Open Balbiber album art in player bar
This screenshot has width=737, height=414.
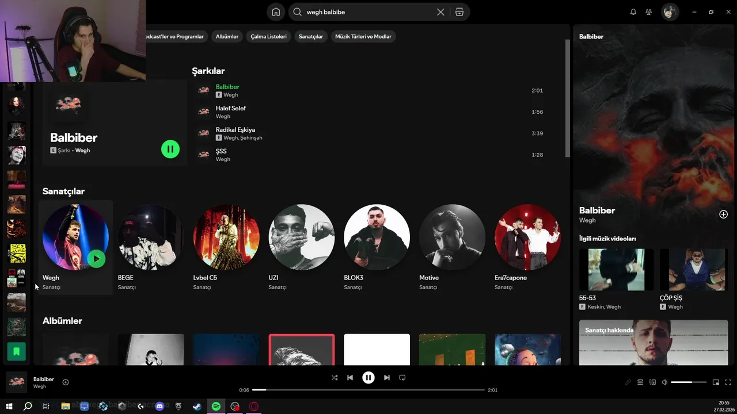tap(17, 382)
